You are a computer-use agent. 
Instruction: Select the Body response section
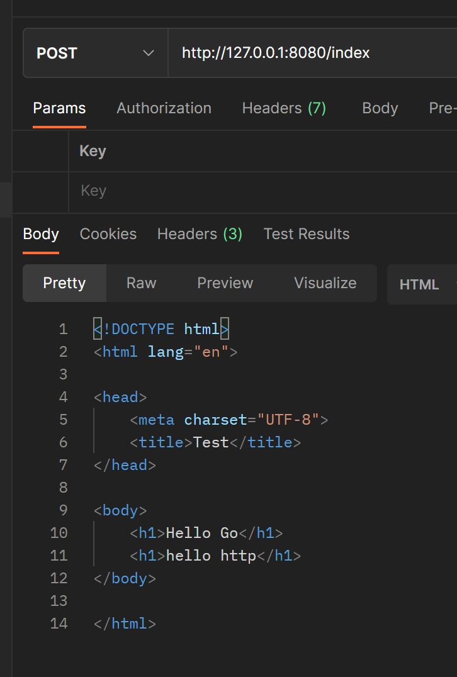(40, 233)
